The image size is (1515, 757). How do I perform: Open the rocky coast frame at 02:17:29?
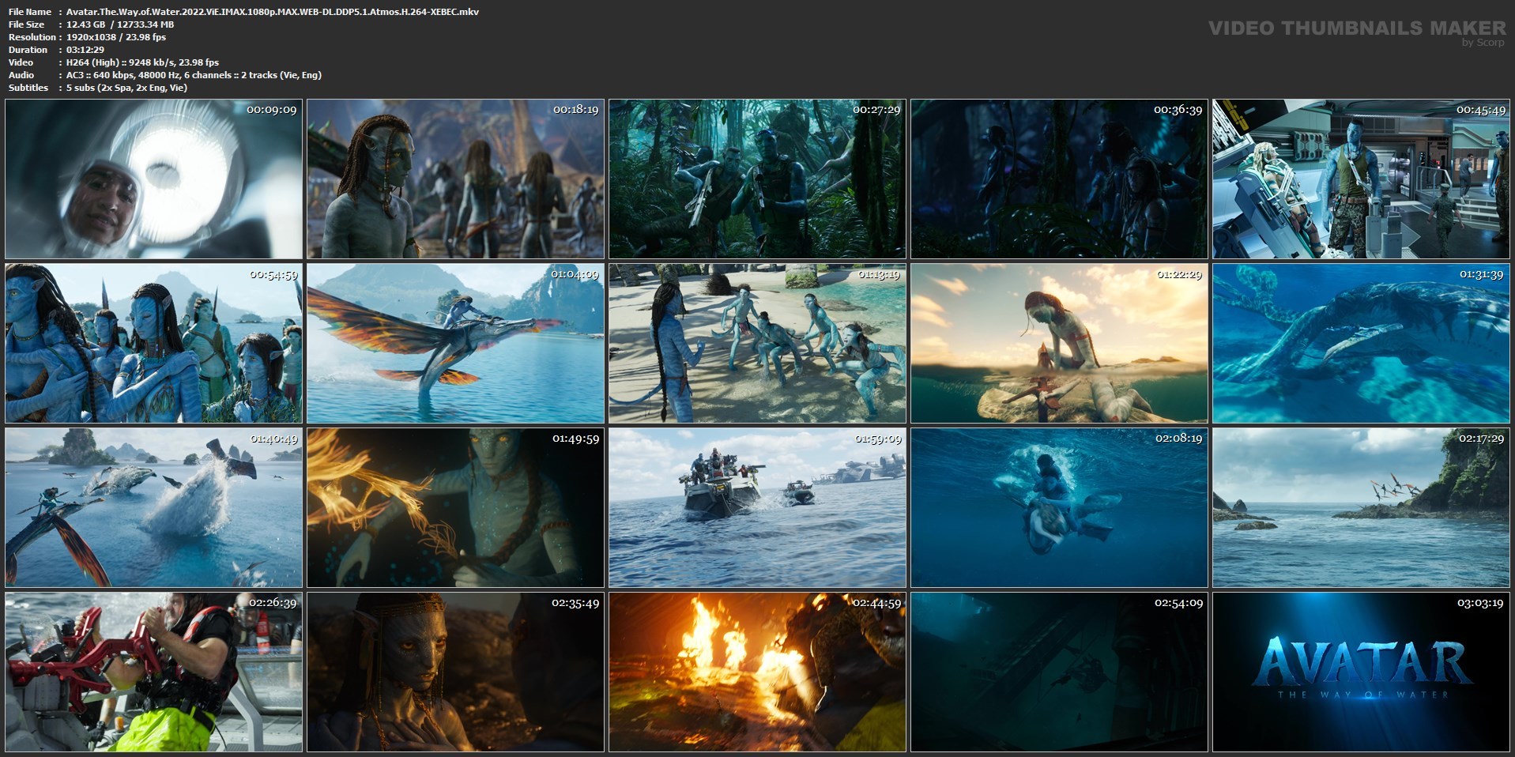[1361, 508]
